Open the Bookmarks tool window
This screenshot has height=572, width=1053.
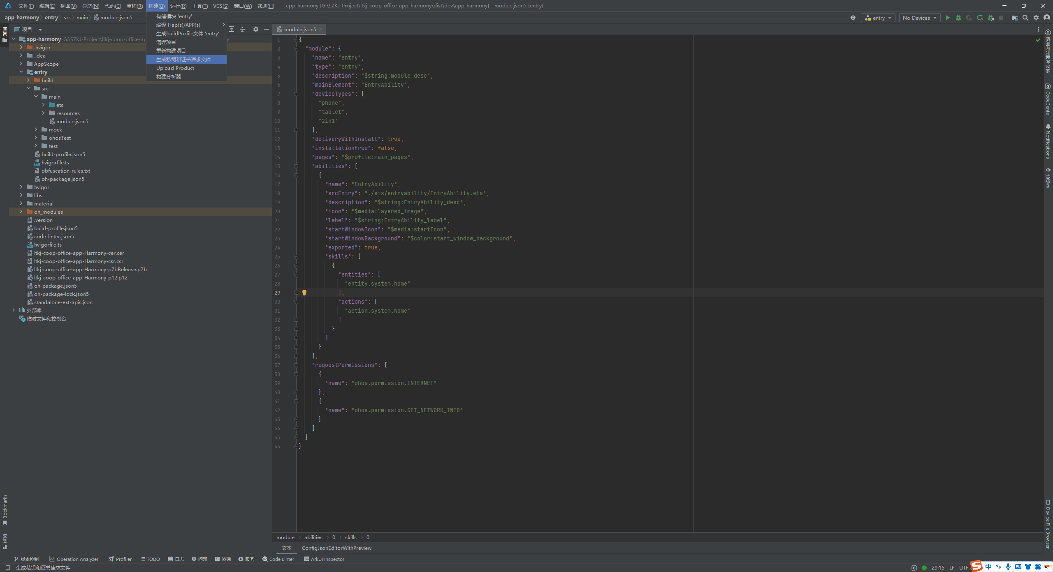tap(5, 510)
